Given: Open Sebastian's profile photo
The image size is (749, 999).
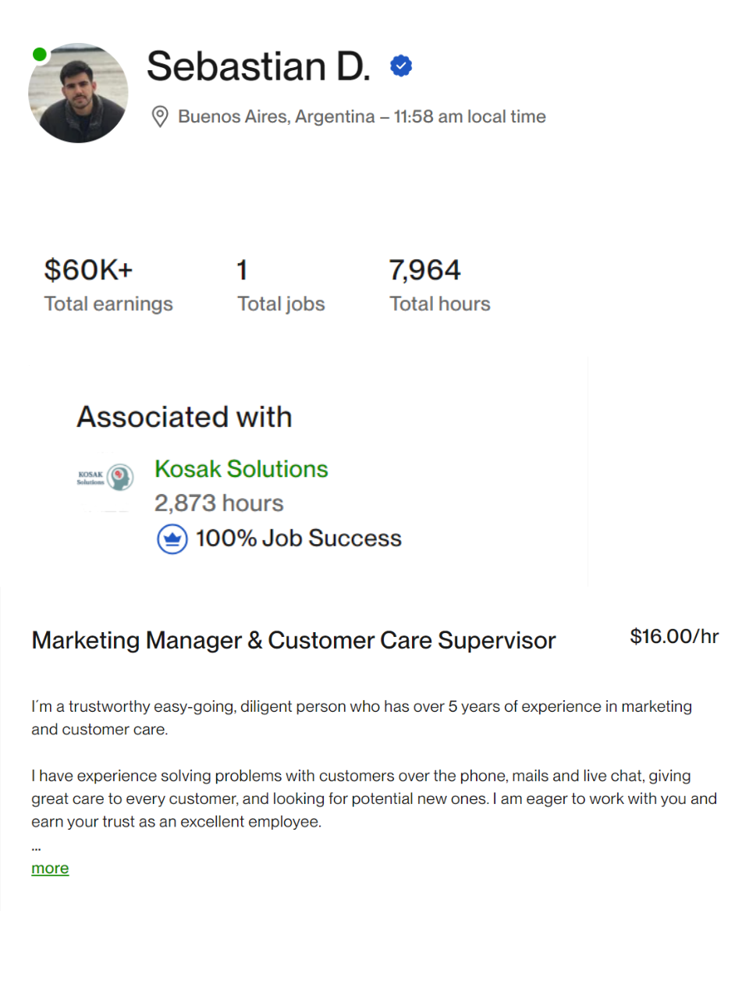Looking at the screenshot, I should point(78,94).
